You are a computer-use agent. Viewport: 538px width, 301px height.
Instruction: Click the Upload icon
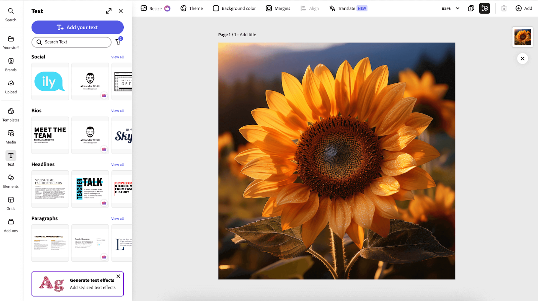(11, 87)
